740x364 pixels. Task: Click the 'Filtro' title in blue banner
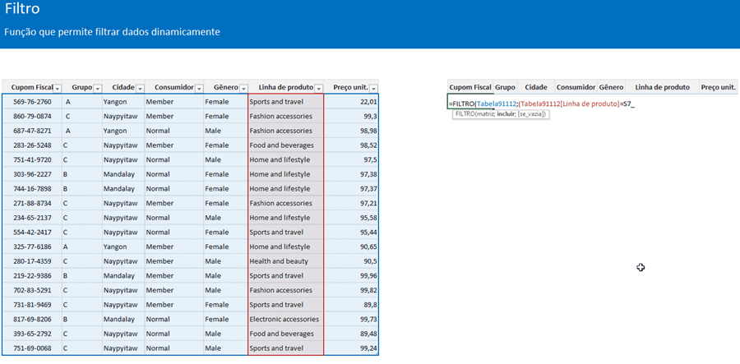[x=22, y=10]
